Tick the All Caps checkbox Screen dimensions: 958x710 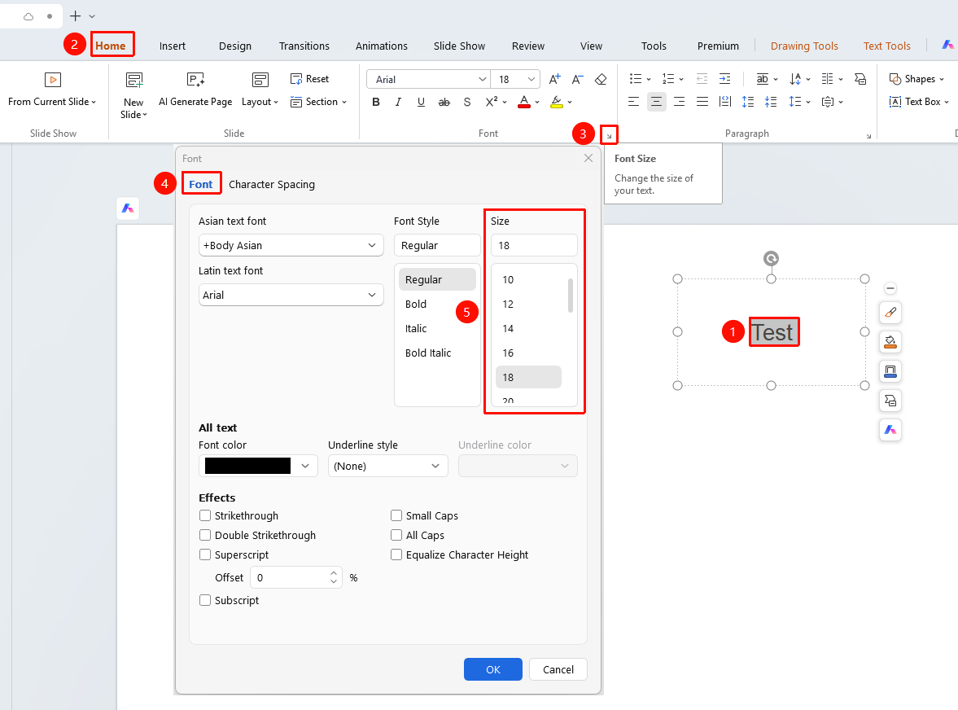pyautogui.click(x=396, y=535)
